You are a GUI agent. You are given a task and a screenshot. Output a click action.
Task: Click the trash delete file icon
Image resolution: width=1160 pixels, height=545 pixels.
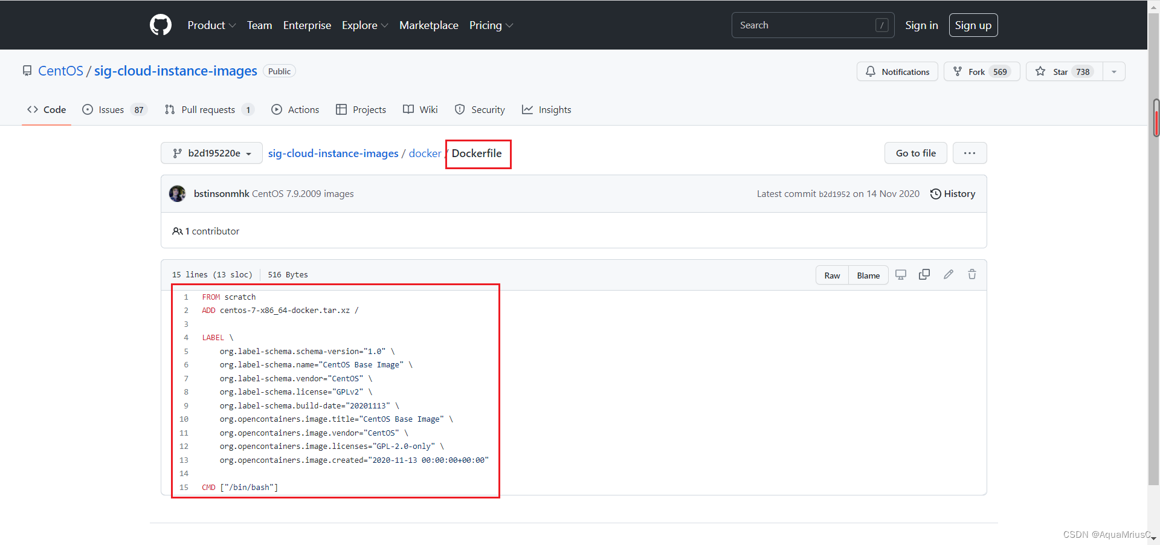point(972,274)
